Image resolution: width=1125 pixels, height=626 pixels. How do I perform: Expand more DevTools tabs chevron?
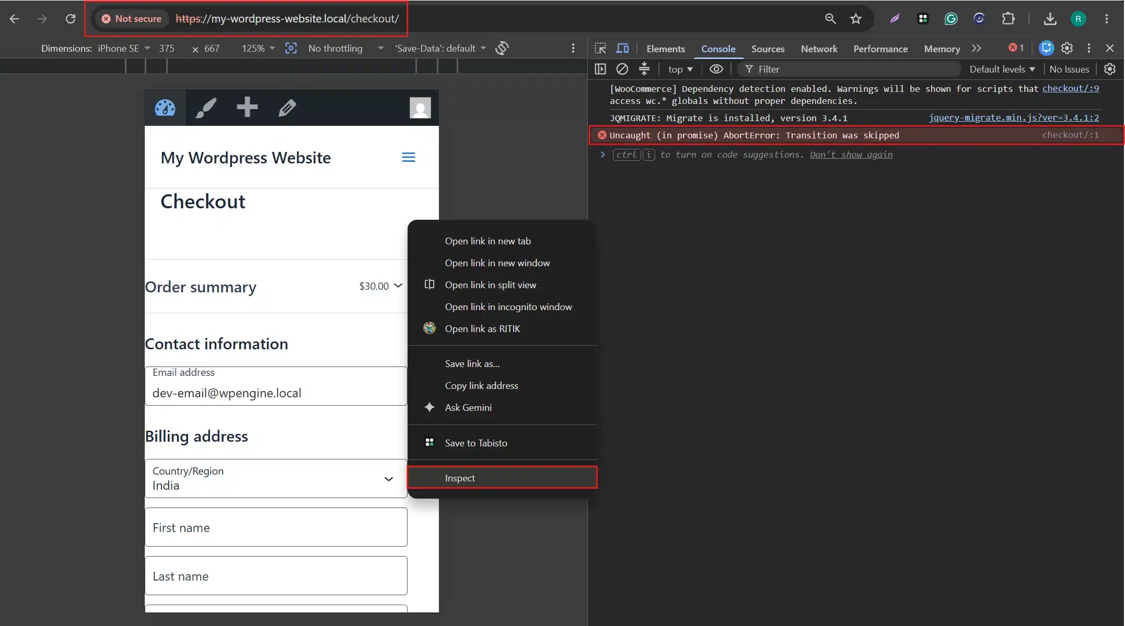[976, 48]
